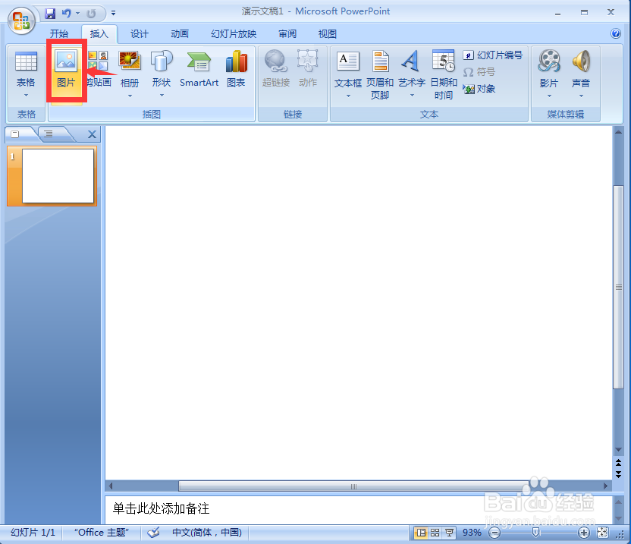Fit slide to current window
631x544 pixels.
(602, 533)
